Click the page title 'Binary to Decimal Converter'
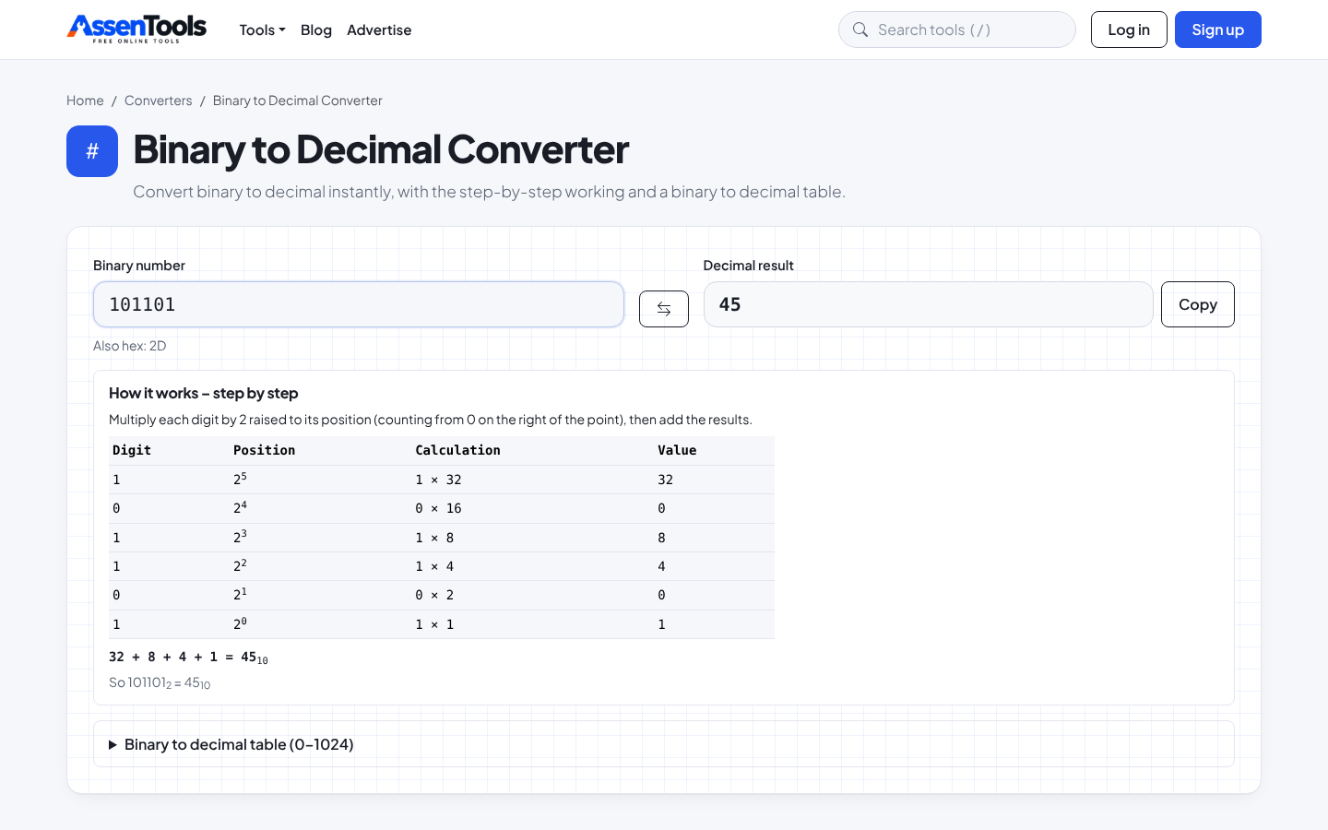1328x830 pixels. [381, 149]
